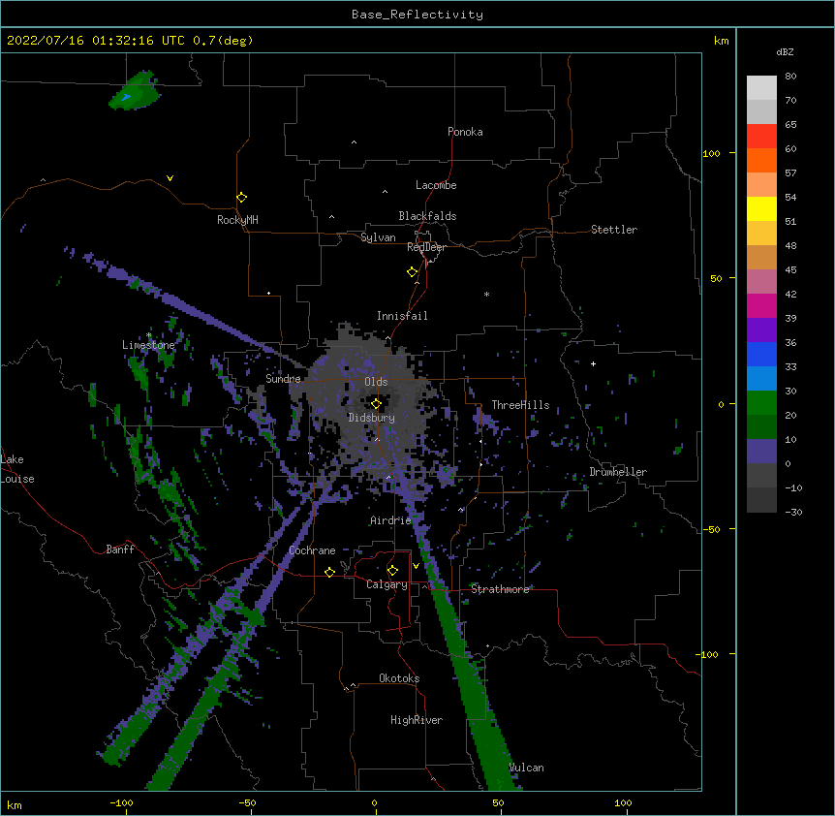Select the yellow legend swatch between 54 and 51
The height and width of the screenshot is (816, 835).
[x=761, y=208]
